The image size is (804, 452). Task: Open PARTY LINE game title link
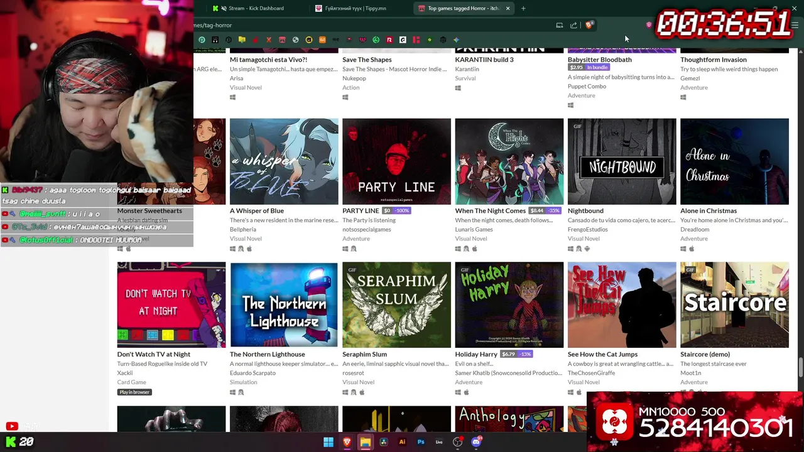point(361,211)
